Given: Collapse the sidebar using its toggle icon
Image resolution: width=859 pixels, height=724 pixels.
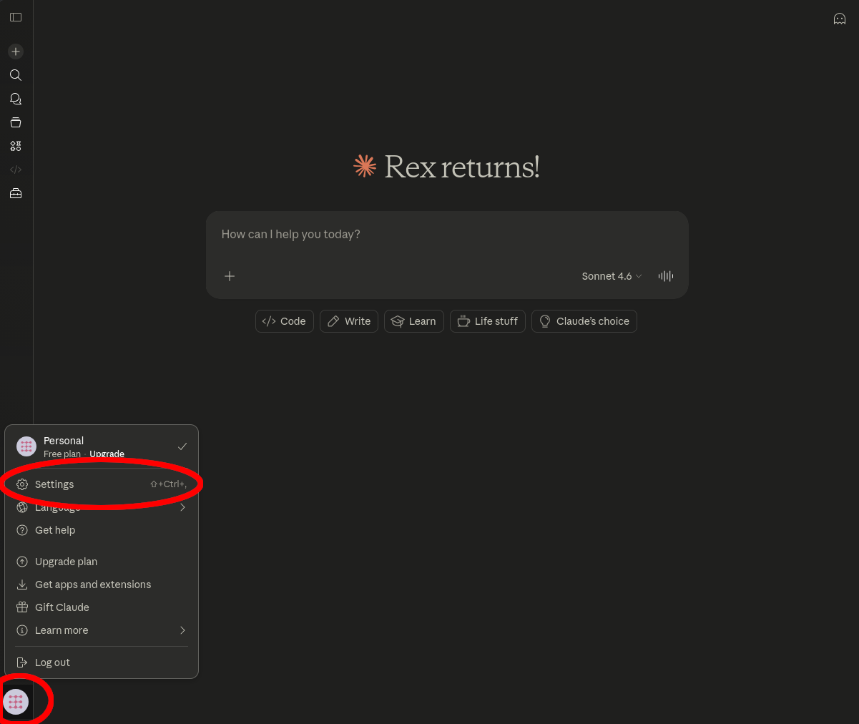Looking at the screenshot, I should point(16,17).
